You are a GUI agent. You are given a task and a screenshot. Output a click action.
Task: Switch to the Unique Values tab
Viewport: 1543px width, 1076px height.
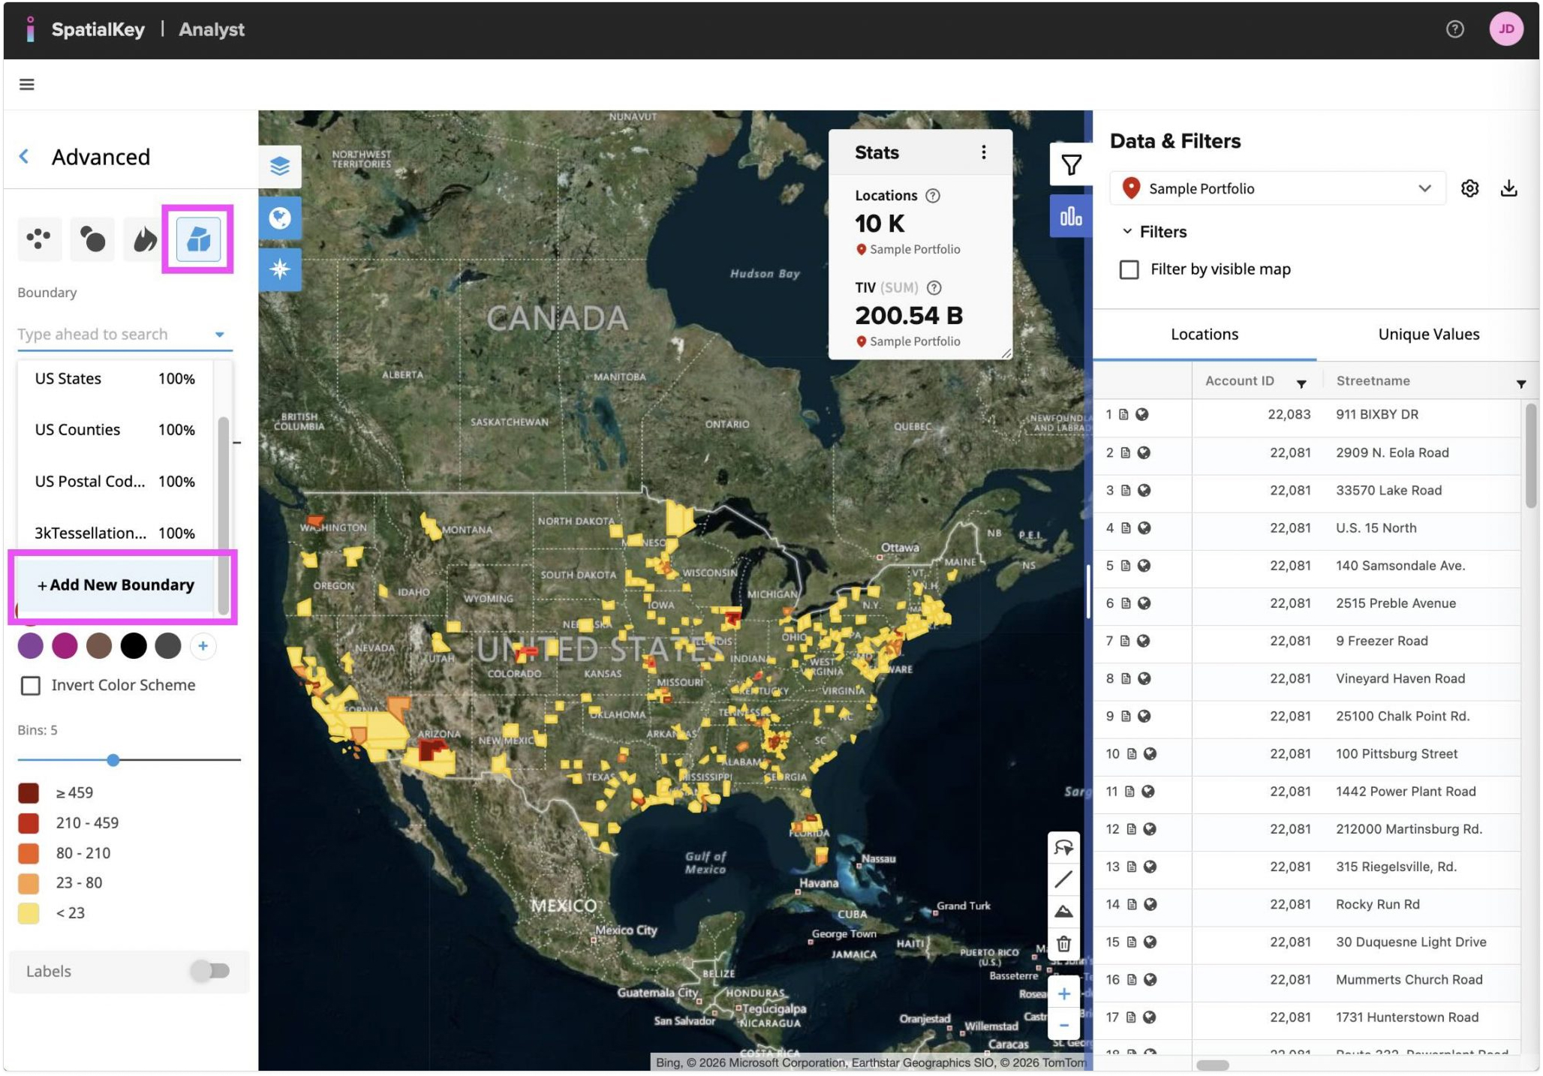(x=1428, y=335)
